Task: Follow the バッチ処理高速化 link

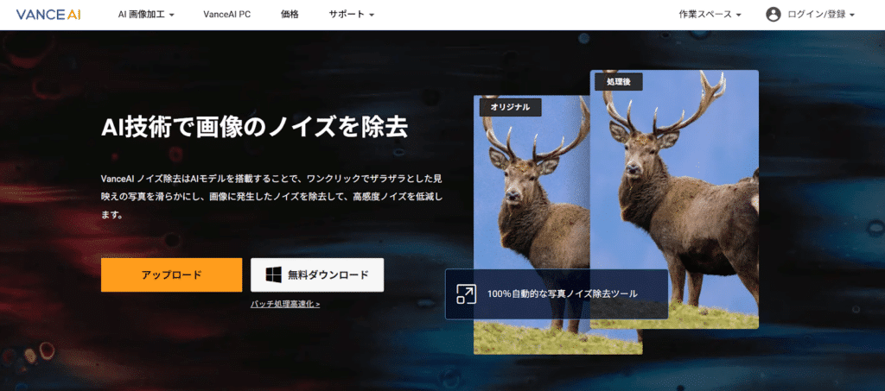Action: pos(285,304)
